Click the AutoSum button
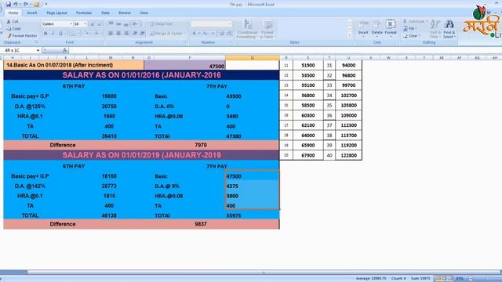 415,21
